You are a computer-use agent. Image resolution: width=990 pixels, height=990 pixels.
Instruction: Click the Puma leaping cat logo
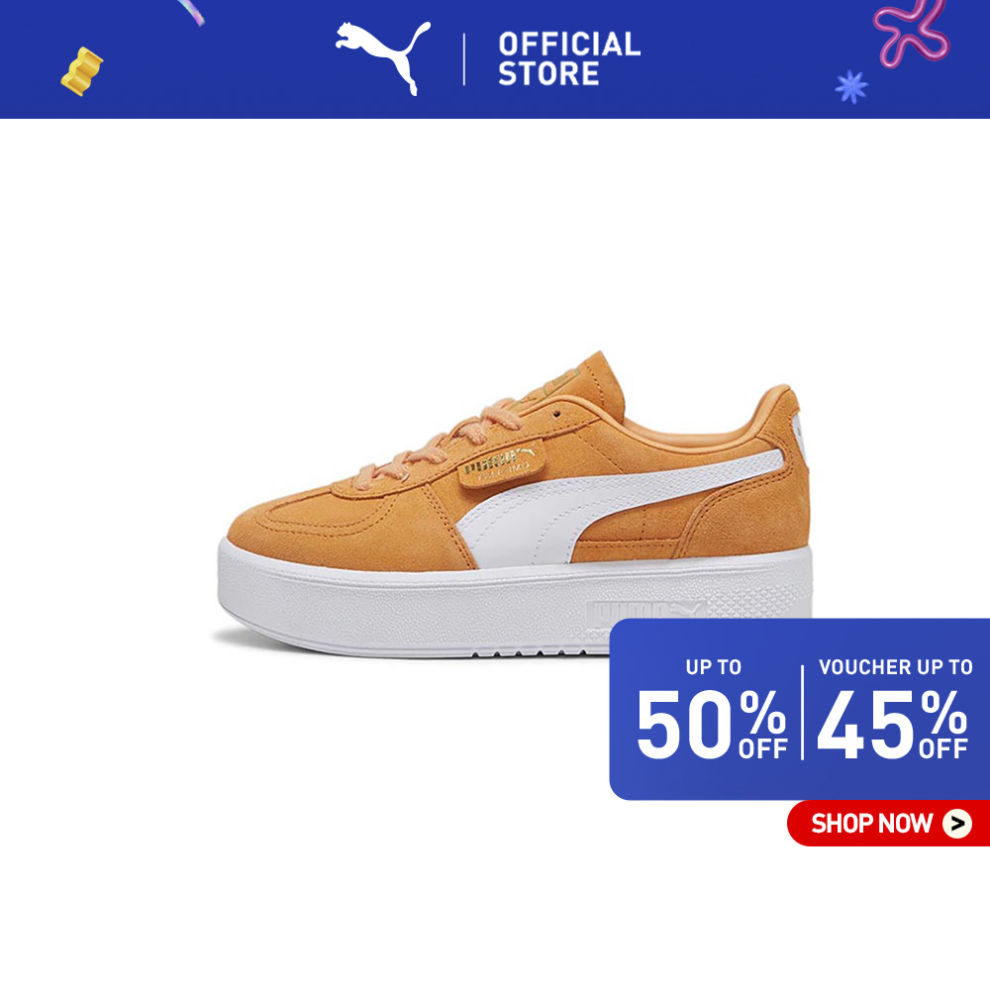tap(383, 57)
